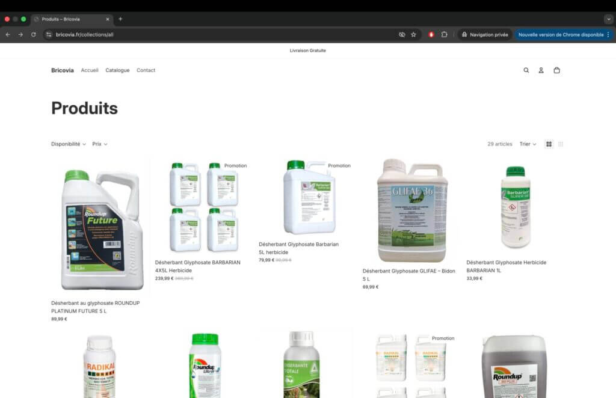Click the Bricovia logo link
The image size is (616, 398).
pos(62,70)
